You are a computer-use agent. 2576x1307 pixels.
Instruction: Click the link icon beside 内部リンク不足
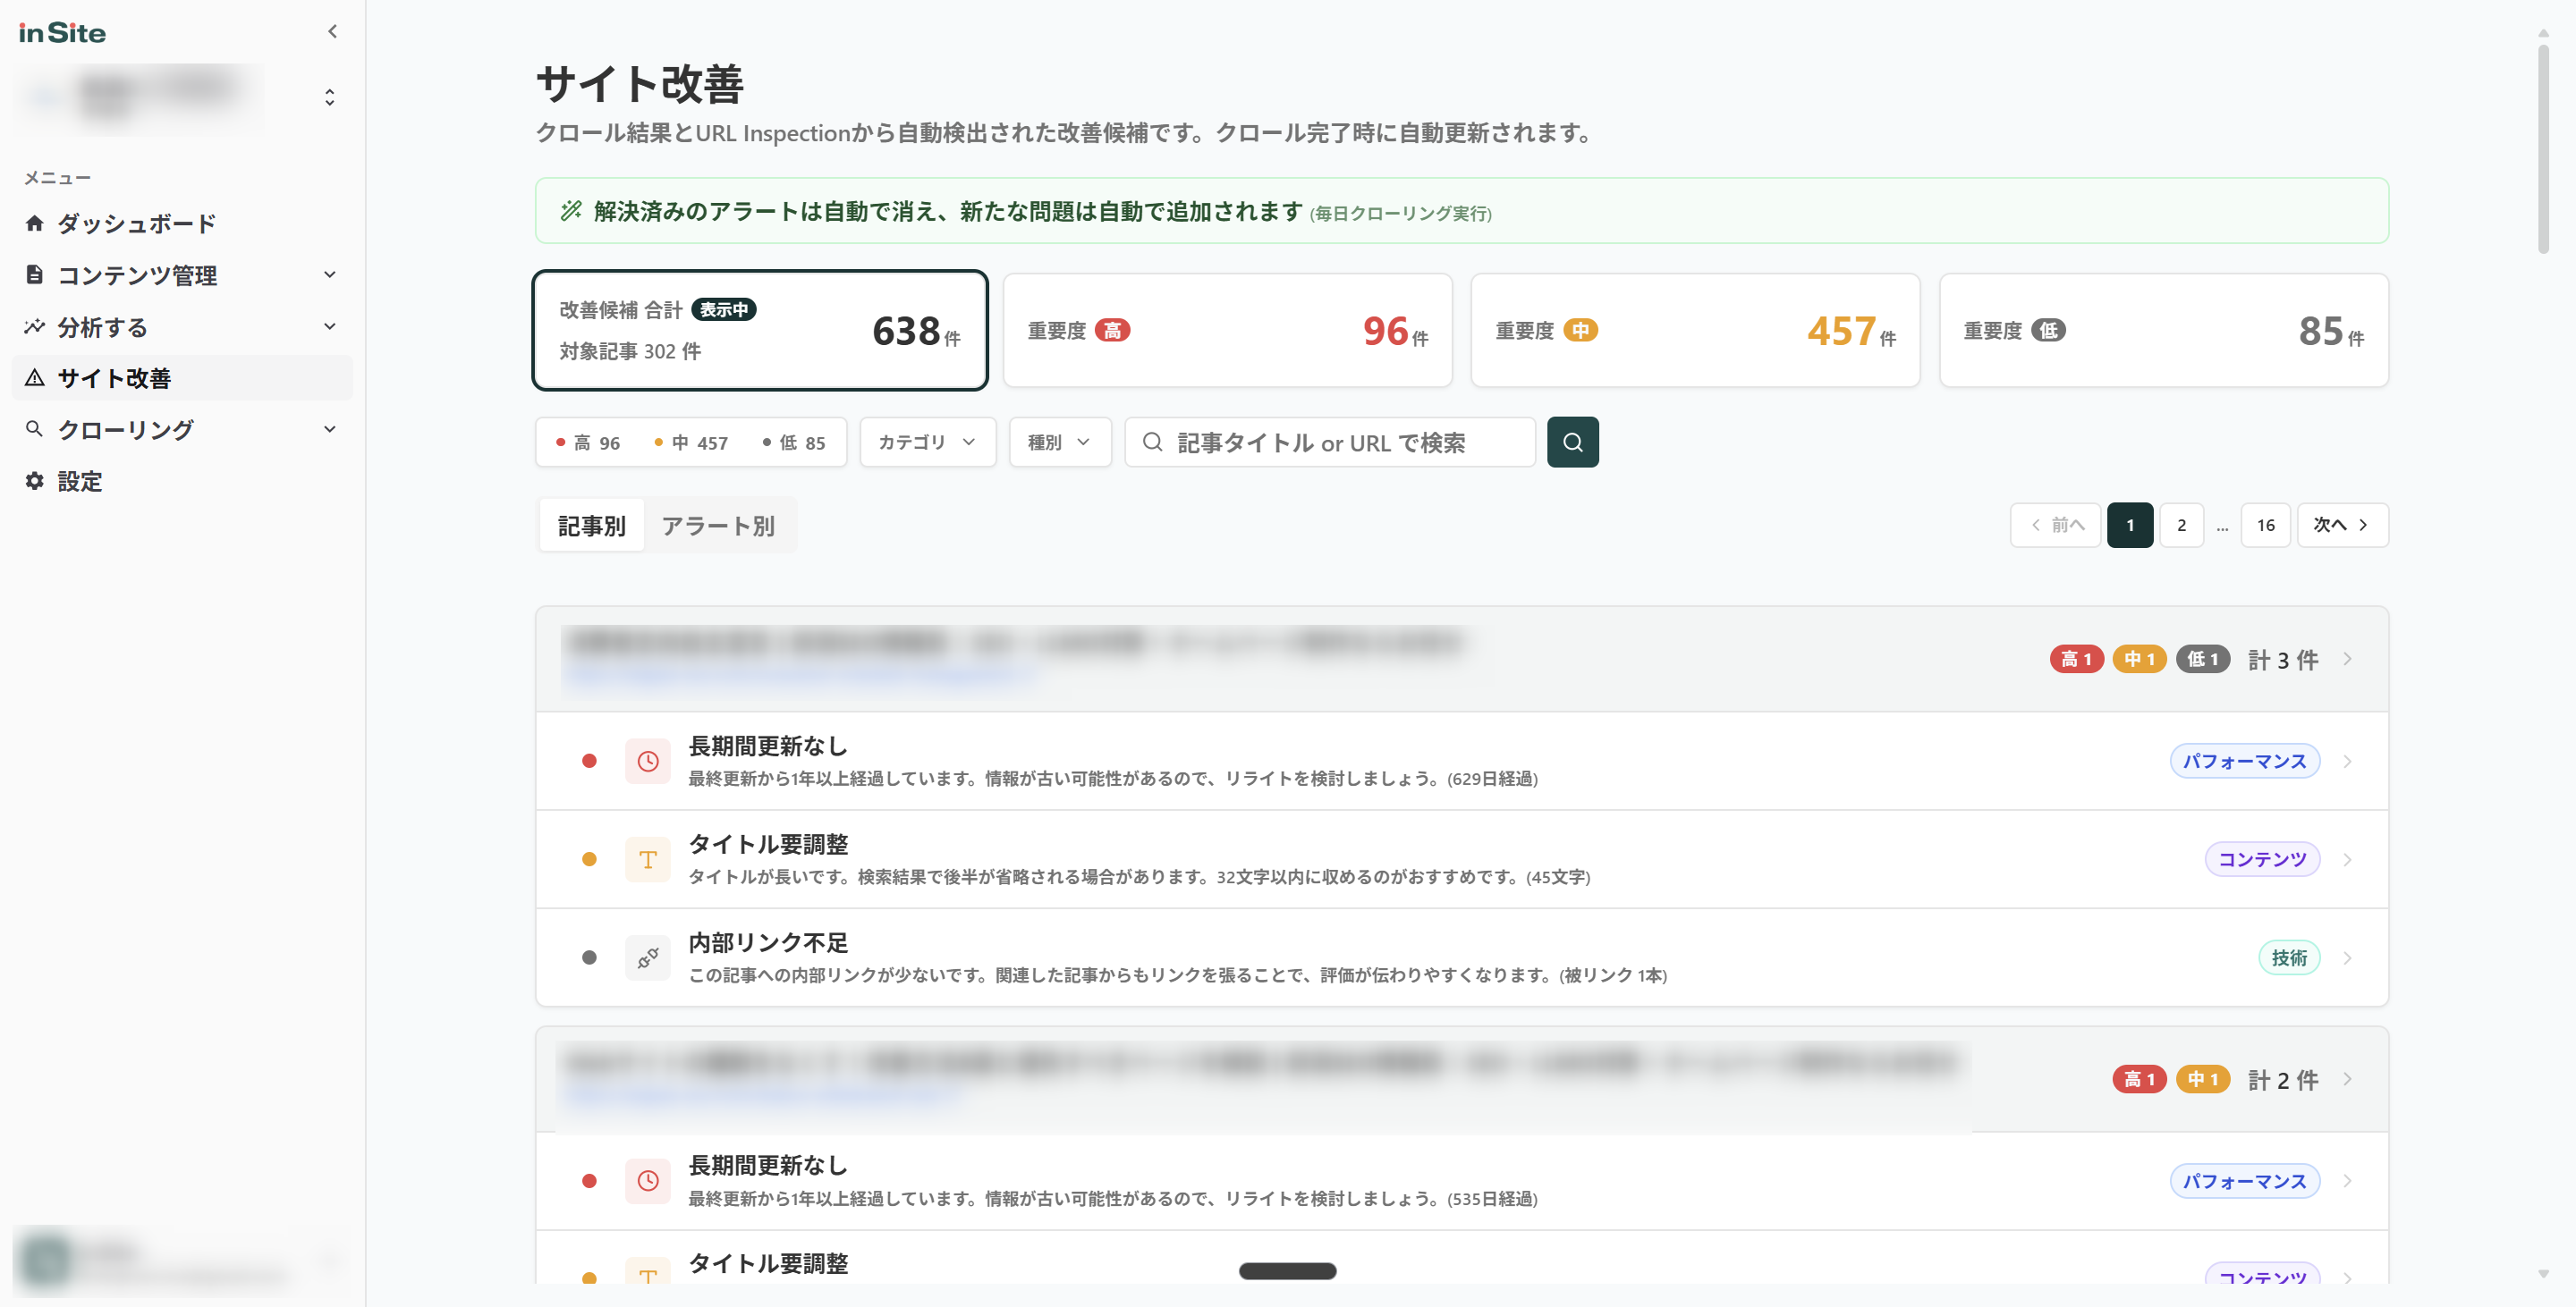(648, 957)
